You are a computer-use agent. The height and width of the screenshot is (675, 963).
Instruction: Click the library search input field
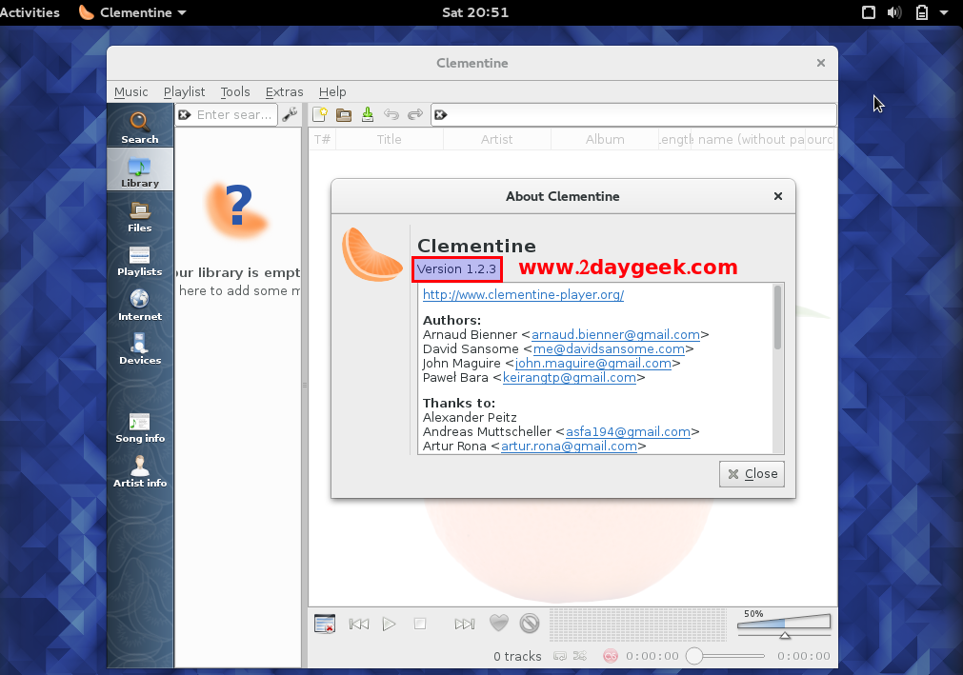tap(227, 115)
